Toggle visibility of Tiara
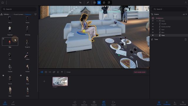This screenshot has height=106, width=188. click(153, 35)
